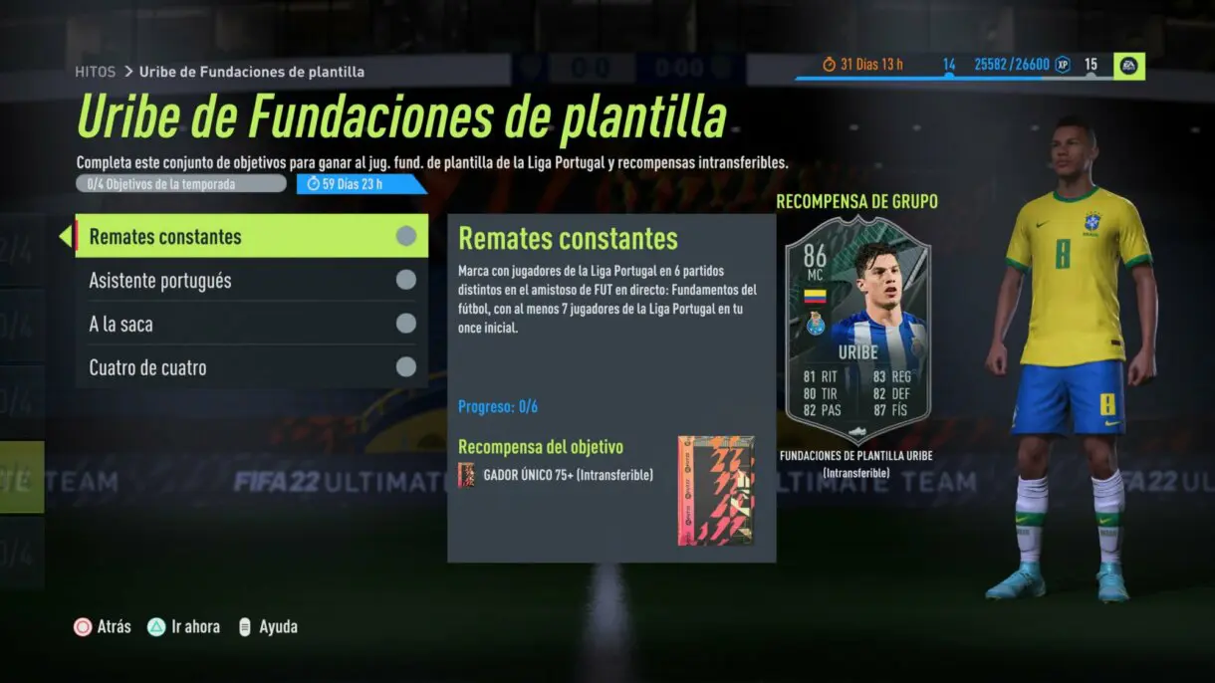The image size is (1215, 683).
Task: Select the Cuatro de cuatro objective
Action: click(252, 367)
